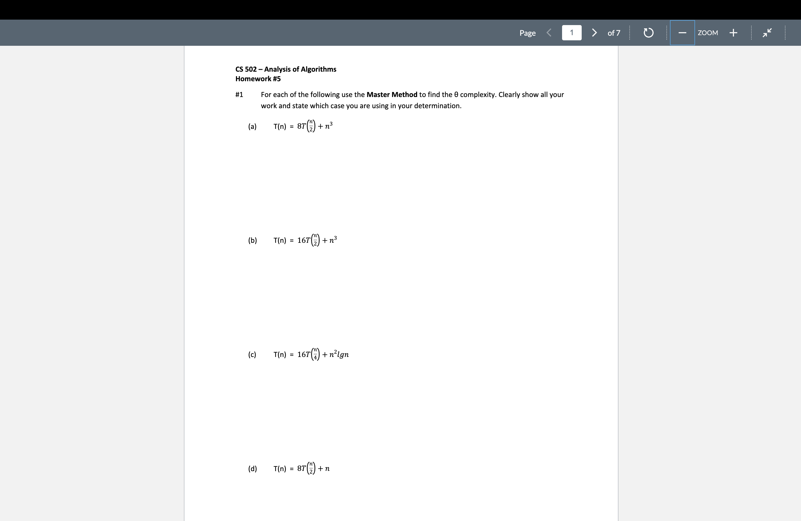Click the previous page navigation arrow
This screenshot has height=521, width=801.
(548, 33)
